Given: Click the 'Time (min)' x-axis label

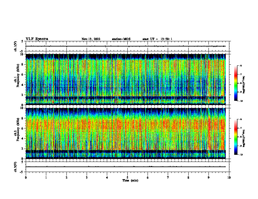Looking at the screenshot, I should click(130, 180).
